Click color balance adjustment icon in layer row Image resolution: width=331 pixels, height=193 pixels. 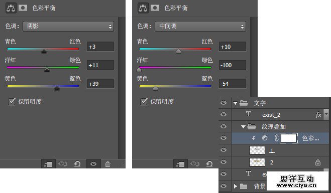[265, 138]
